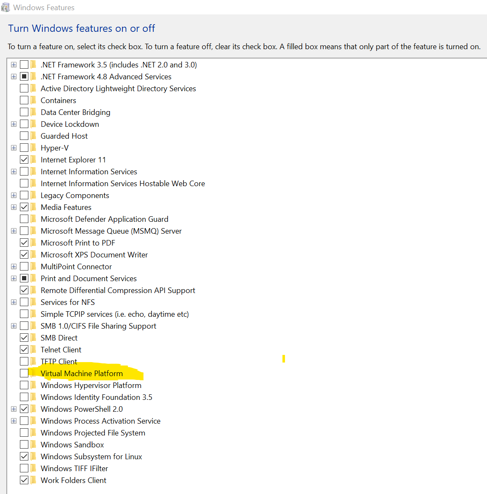Check the Guarded Host box

[x=24, y=136]
